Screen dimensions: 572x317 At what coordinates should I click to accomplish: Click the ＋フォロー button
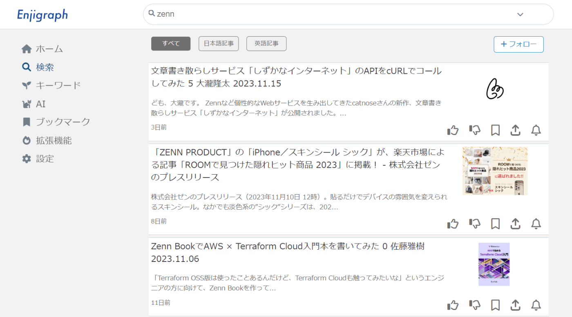coord(519,44)
